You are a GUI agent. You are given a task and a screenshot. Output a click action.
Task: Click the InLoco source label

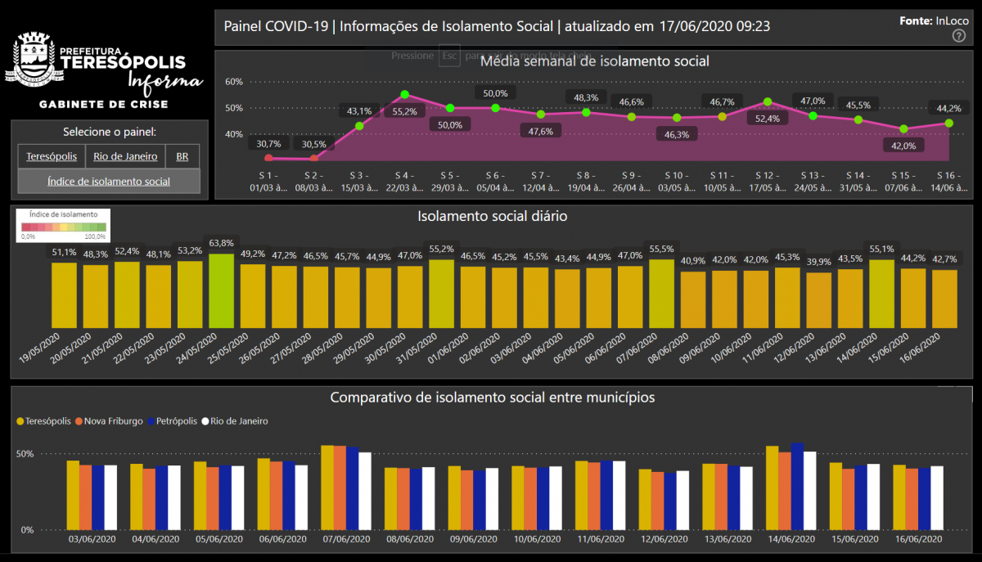951,21
